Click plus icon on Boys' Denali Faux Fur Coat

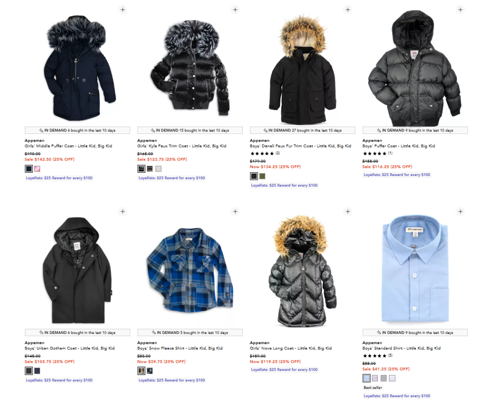point(348,10)
